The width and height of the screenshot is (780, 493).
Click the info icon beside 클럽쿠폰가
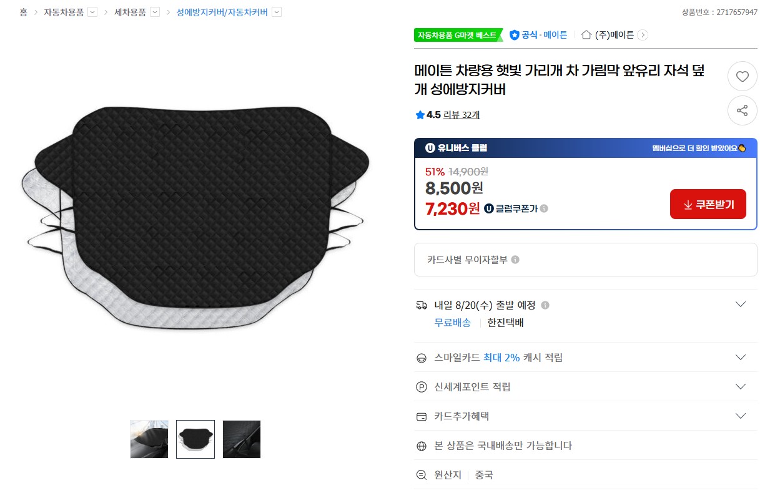pos(544,208)
